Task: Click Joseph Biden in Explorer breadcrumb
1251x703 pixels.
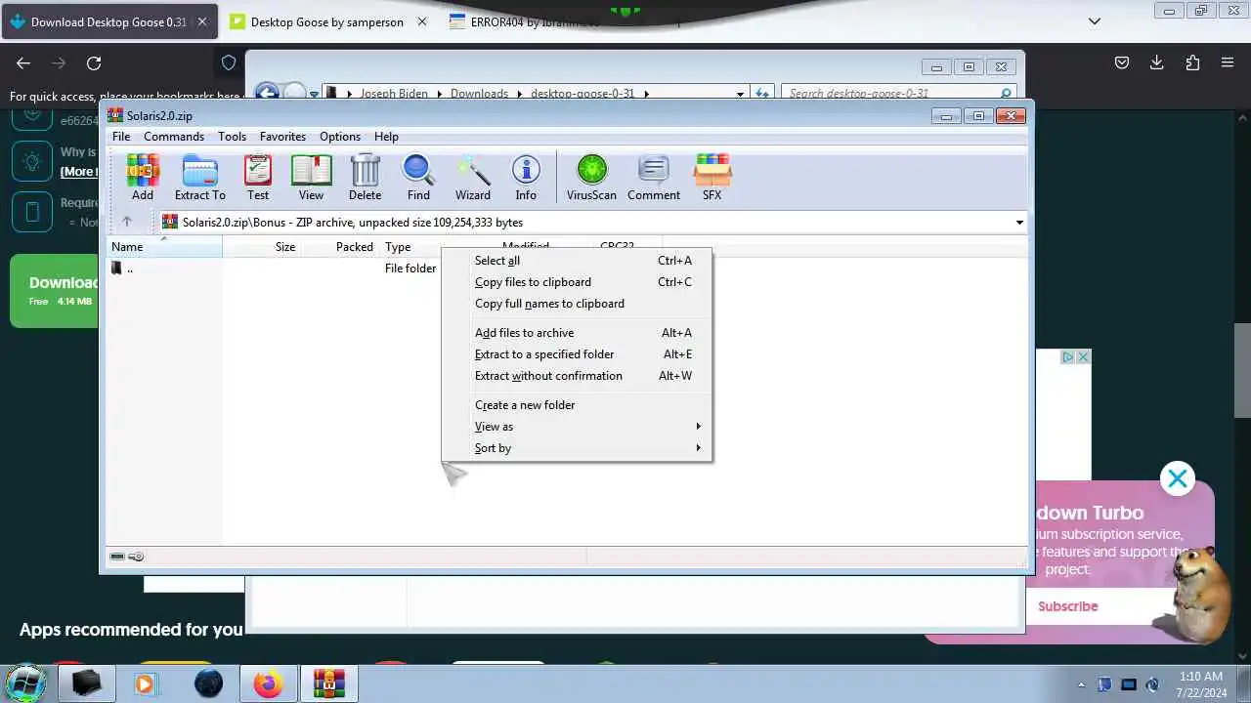Action: pyautogui.click(x=394, y=94)
